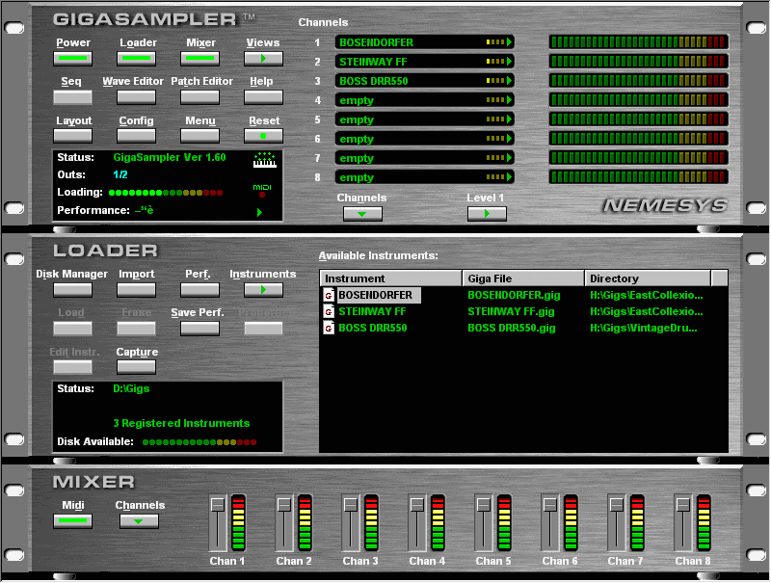Click the GigaSampler Ver 1.60 status text
The image size is (771, 583).
[170, 158]
